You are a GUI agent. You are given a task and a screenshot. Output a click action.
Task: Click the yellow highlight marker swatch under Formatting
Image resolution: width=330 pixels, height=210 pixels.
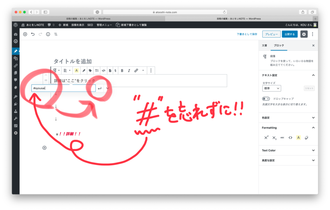coord(298,138)
